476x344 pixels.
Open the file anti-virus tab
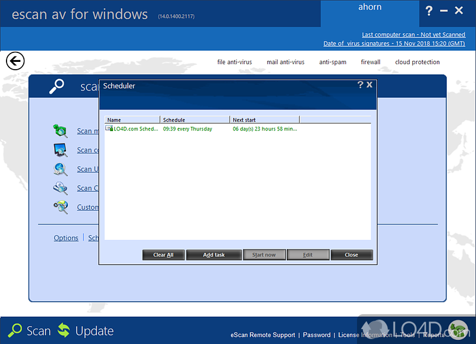234,62
